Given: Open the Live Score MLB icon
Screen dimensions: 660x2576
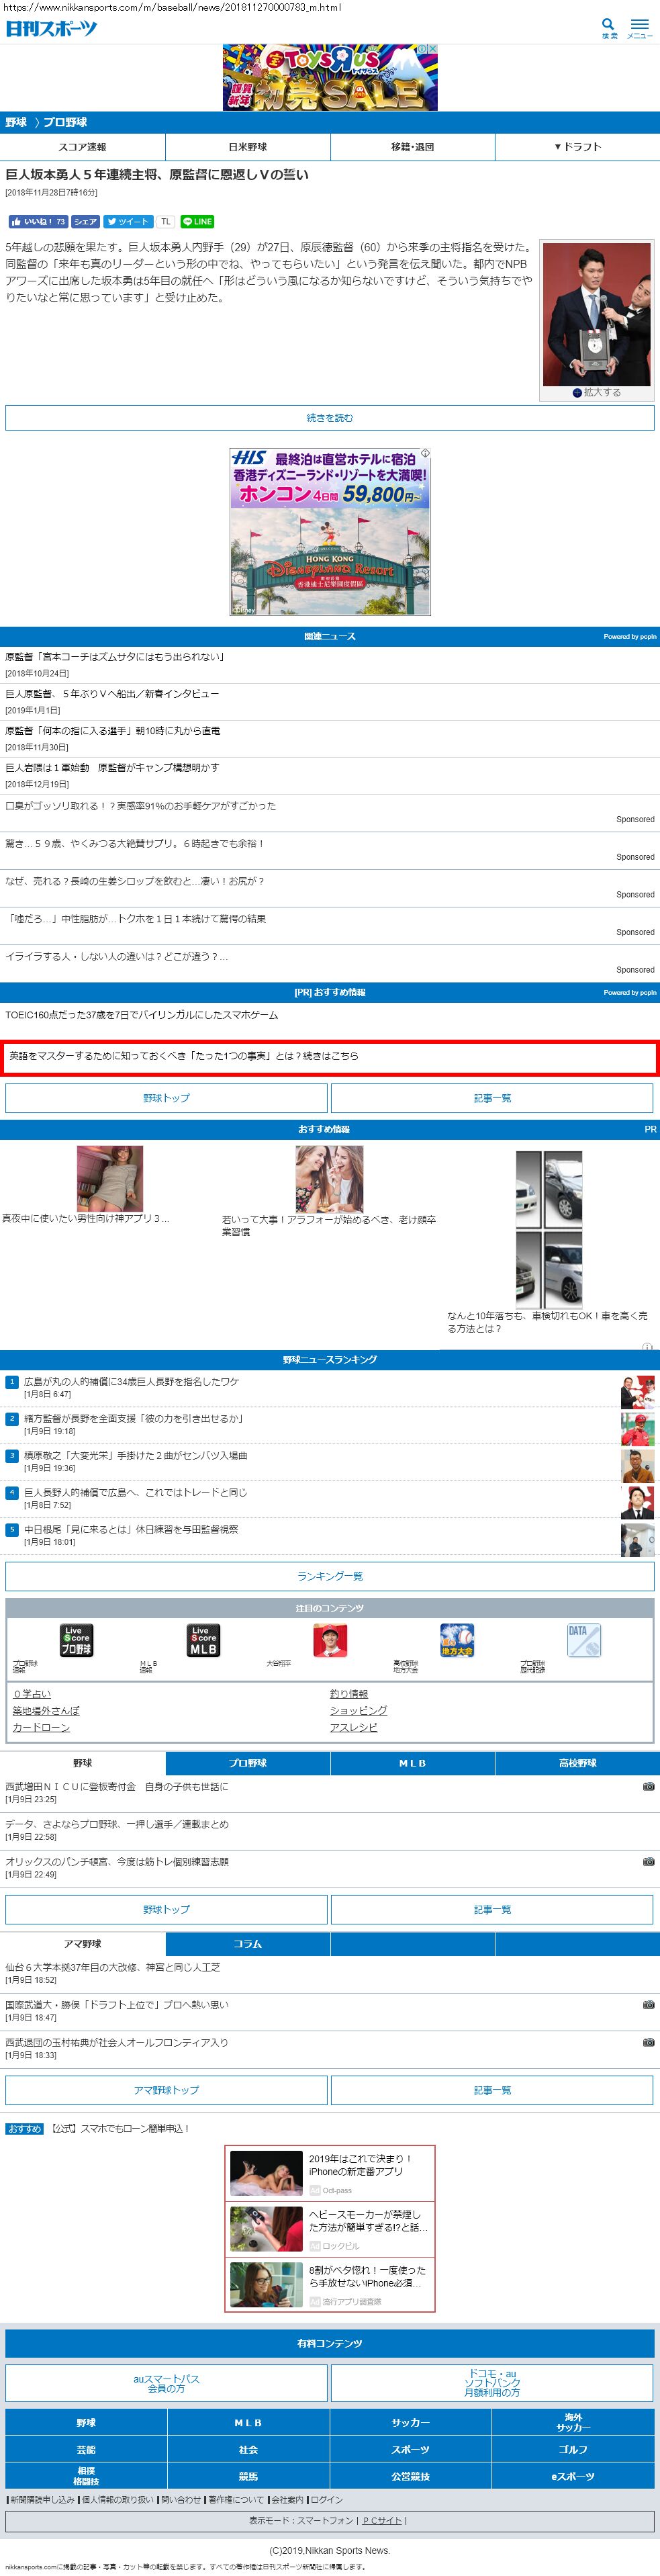Looking at the screenshot, I should (203, 1640).
